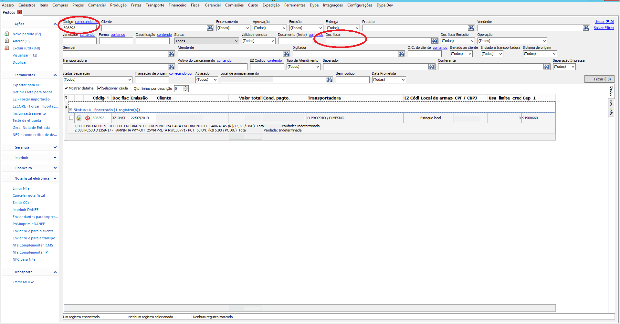620x324 pixels.
Task: Open the Financeiro menu in menu bar
Action: pos(177,5)
